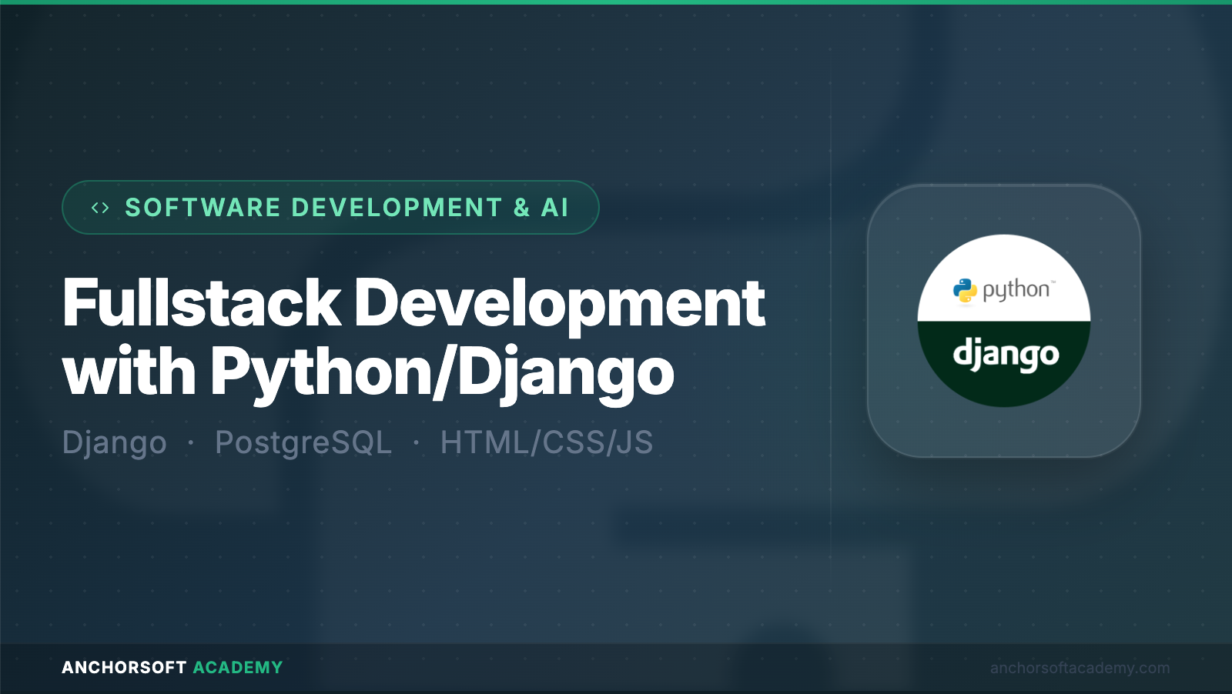Click the Anchorsoft Academy brand name
1232x694 pixels.
click(x=172, y=668)
